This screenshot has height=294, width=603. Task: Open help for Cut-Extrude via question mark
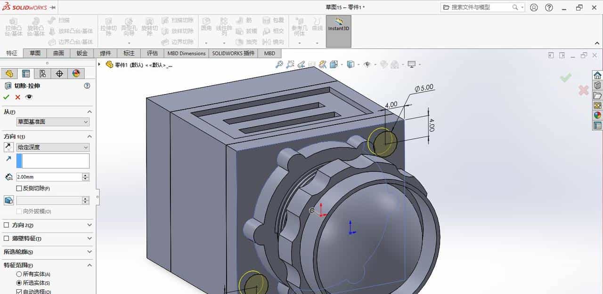tap(87, 86)
